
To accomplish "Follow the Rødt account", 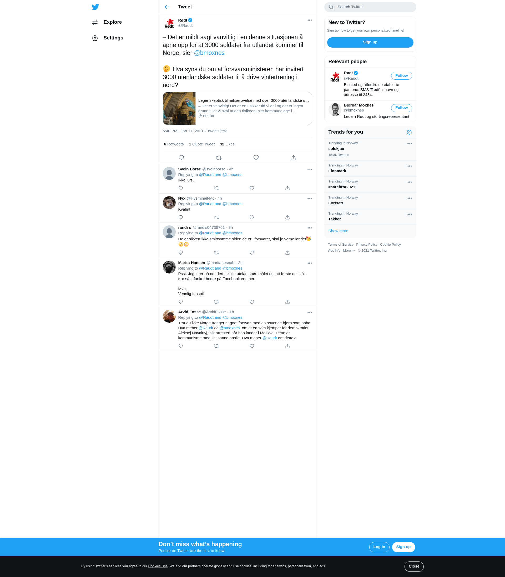I will [x=401, y=76].
